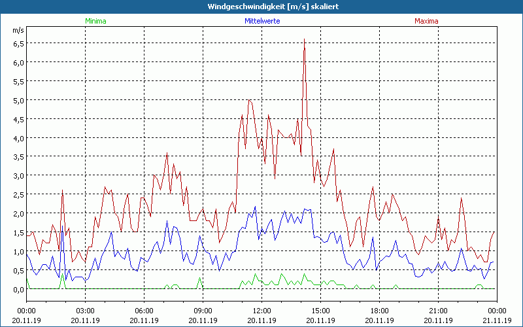Click the 'm/s' unit label on the y-axis

point(18,30)
